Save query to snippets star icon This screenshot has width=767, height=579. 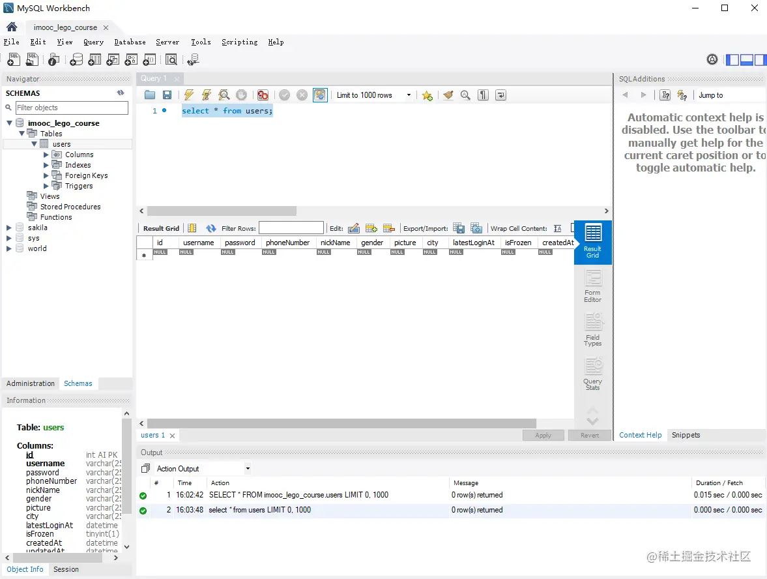(427, 95)
